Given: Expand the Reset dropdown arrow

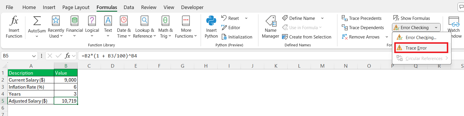Looking at the screenshot, I should click(x=246, y=18).
